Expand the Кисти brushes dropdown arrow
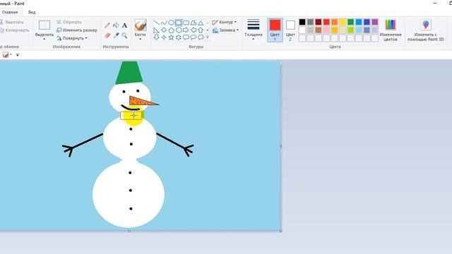The height and width of the screenshot is (254, 452). tap(141, 39)
